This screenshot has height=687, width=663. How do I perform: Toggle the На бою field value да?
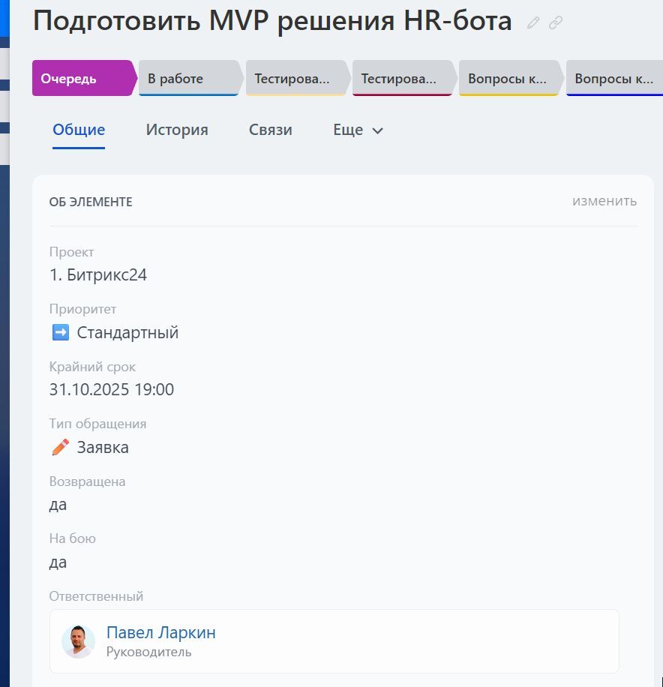56,562
